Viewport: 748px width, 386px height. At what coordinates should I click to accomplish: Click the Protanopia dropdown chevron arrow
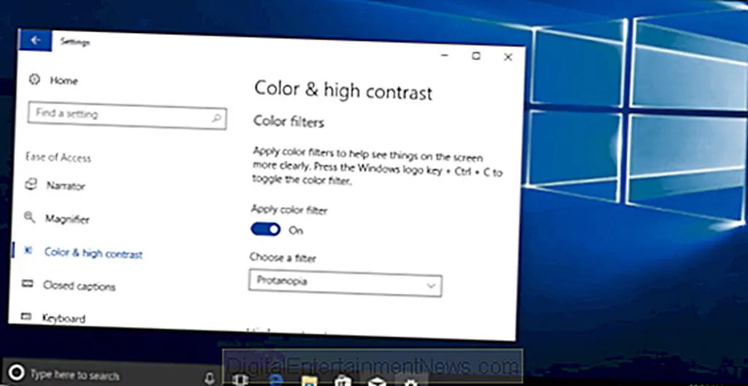pos(430,283)
